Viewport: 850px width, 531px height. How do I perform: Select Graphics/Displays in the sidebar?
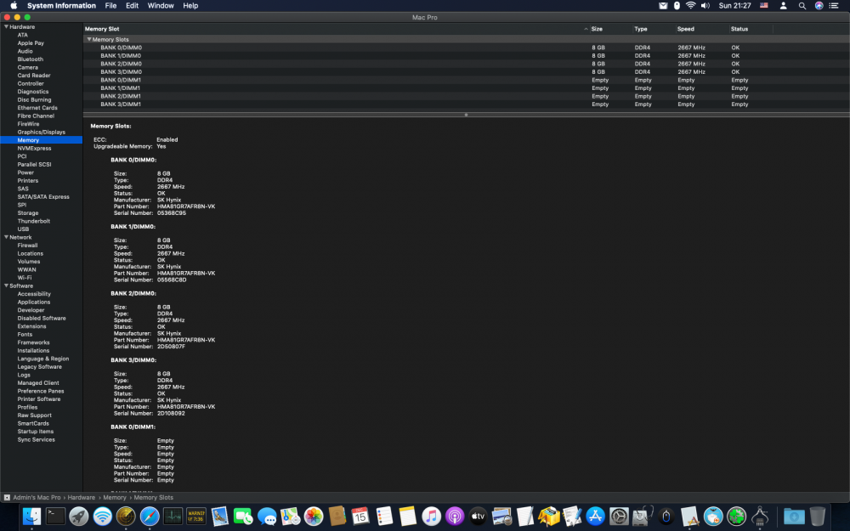tap(41, 132)
